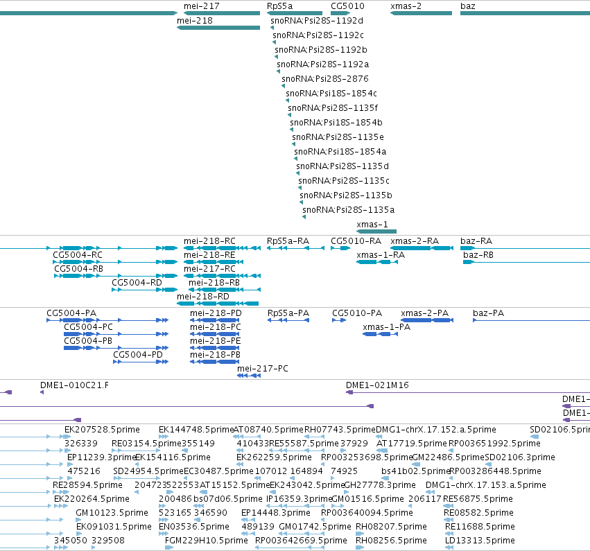Select the RpS5a-RA transcript label

pos(288,241)
